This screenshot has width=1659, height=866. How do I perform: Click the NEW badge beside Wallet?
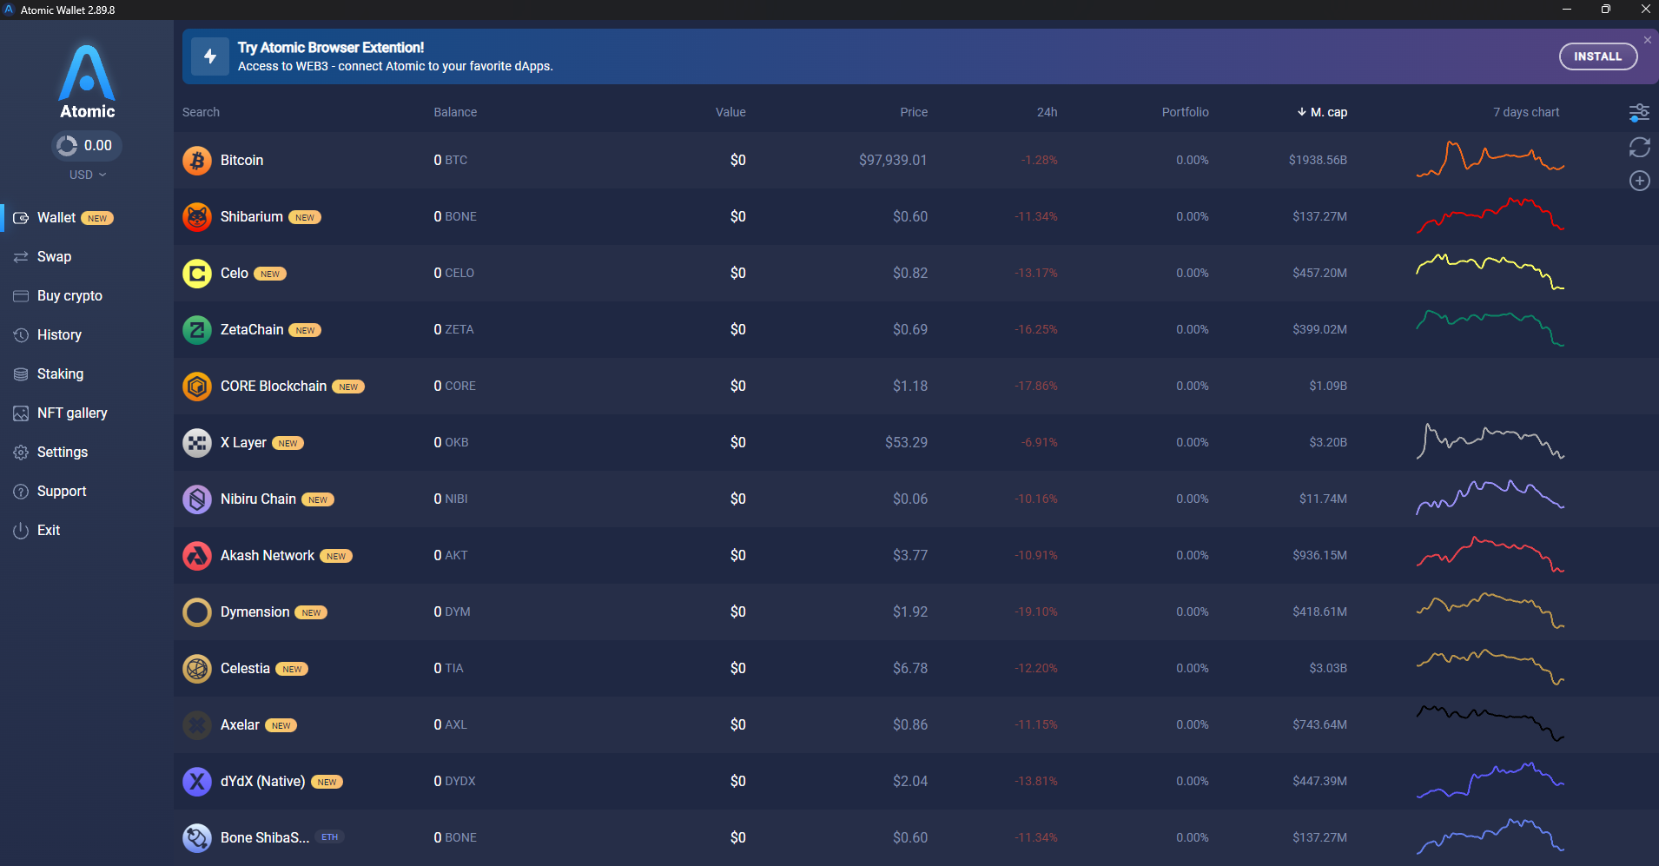[97, 218]
